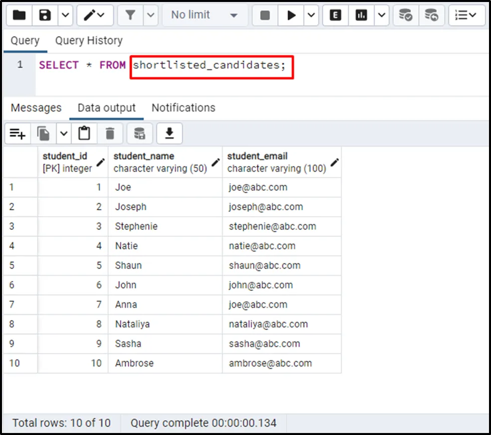
Task: Switch to the Query History tab
Action: pyautogui.click(x=89, y=41)
